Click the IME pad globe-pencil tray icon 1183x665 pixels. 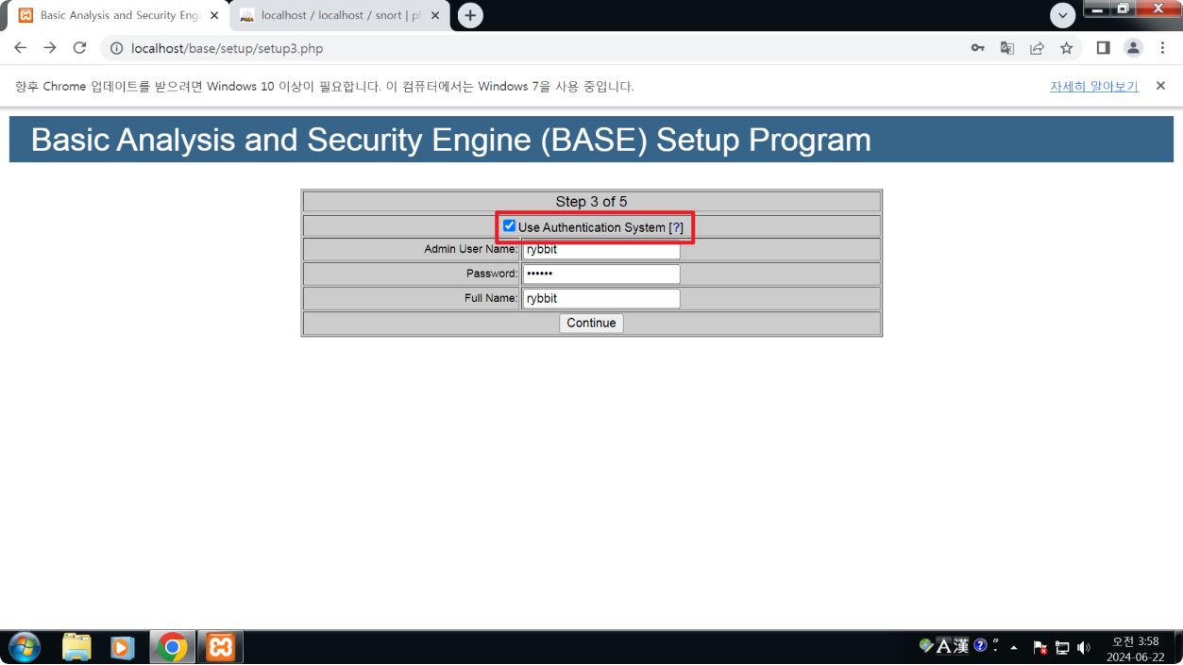tap(926, 646)
